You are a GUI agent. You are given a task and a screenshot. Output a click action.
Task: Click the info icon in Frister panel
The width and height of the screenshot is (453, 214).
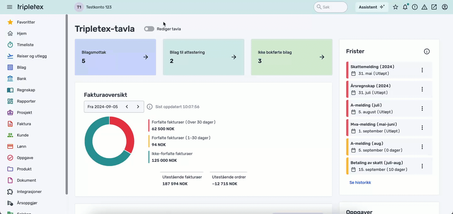427,51
